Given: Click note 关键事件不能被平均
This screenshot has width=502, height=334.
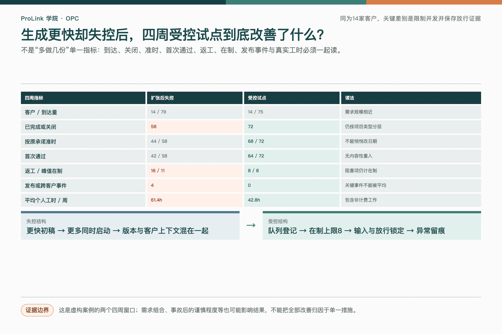Looking at the screenshot, I should (x=365, y=185).
